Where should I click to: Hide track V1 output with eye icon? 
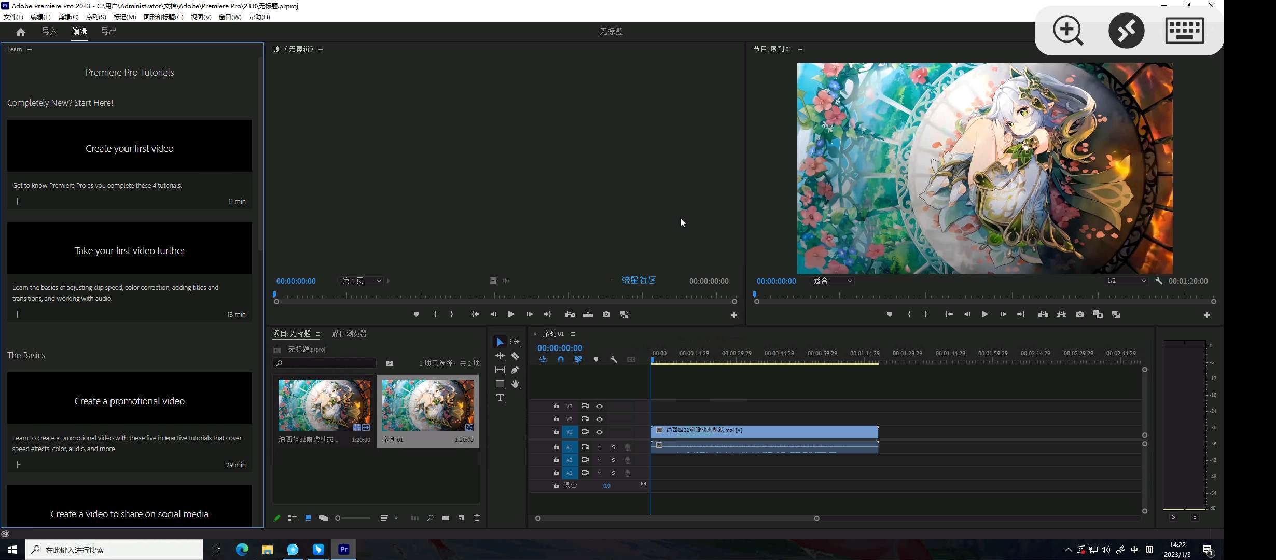[x=599, y=432]
